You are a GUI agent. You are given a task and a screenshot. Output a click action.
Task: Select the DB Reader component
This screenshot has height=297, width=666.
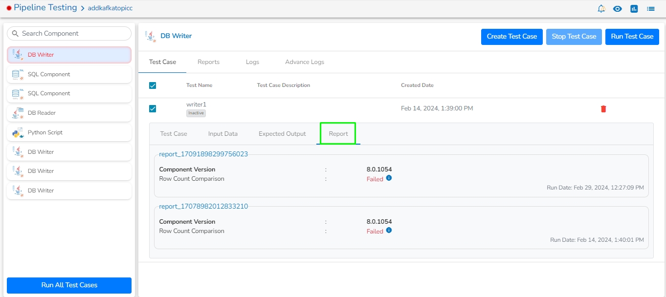(x=69, y=113)
